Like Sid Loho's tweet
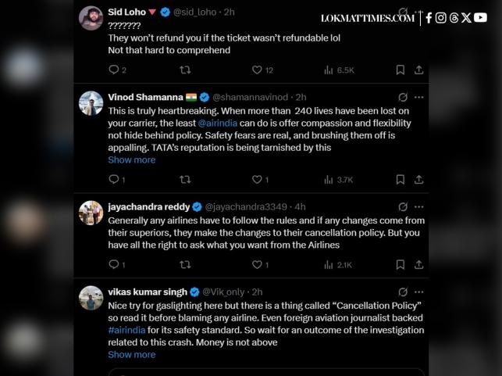Viewport: 502px width, 376px height. click(x=257, y=70)
